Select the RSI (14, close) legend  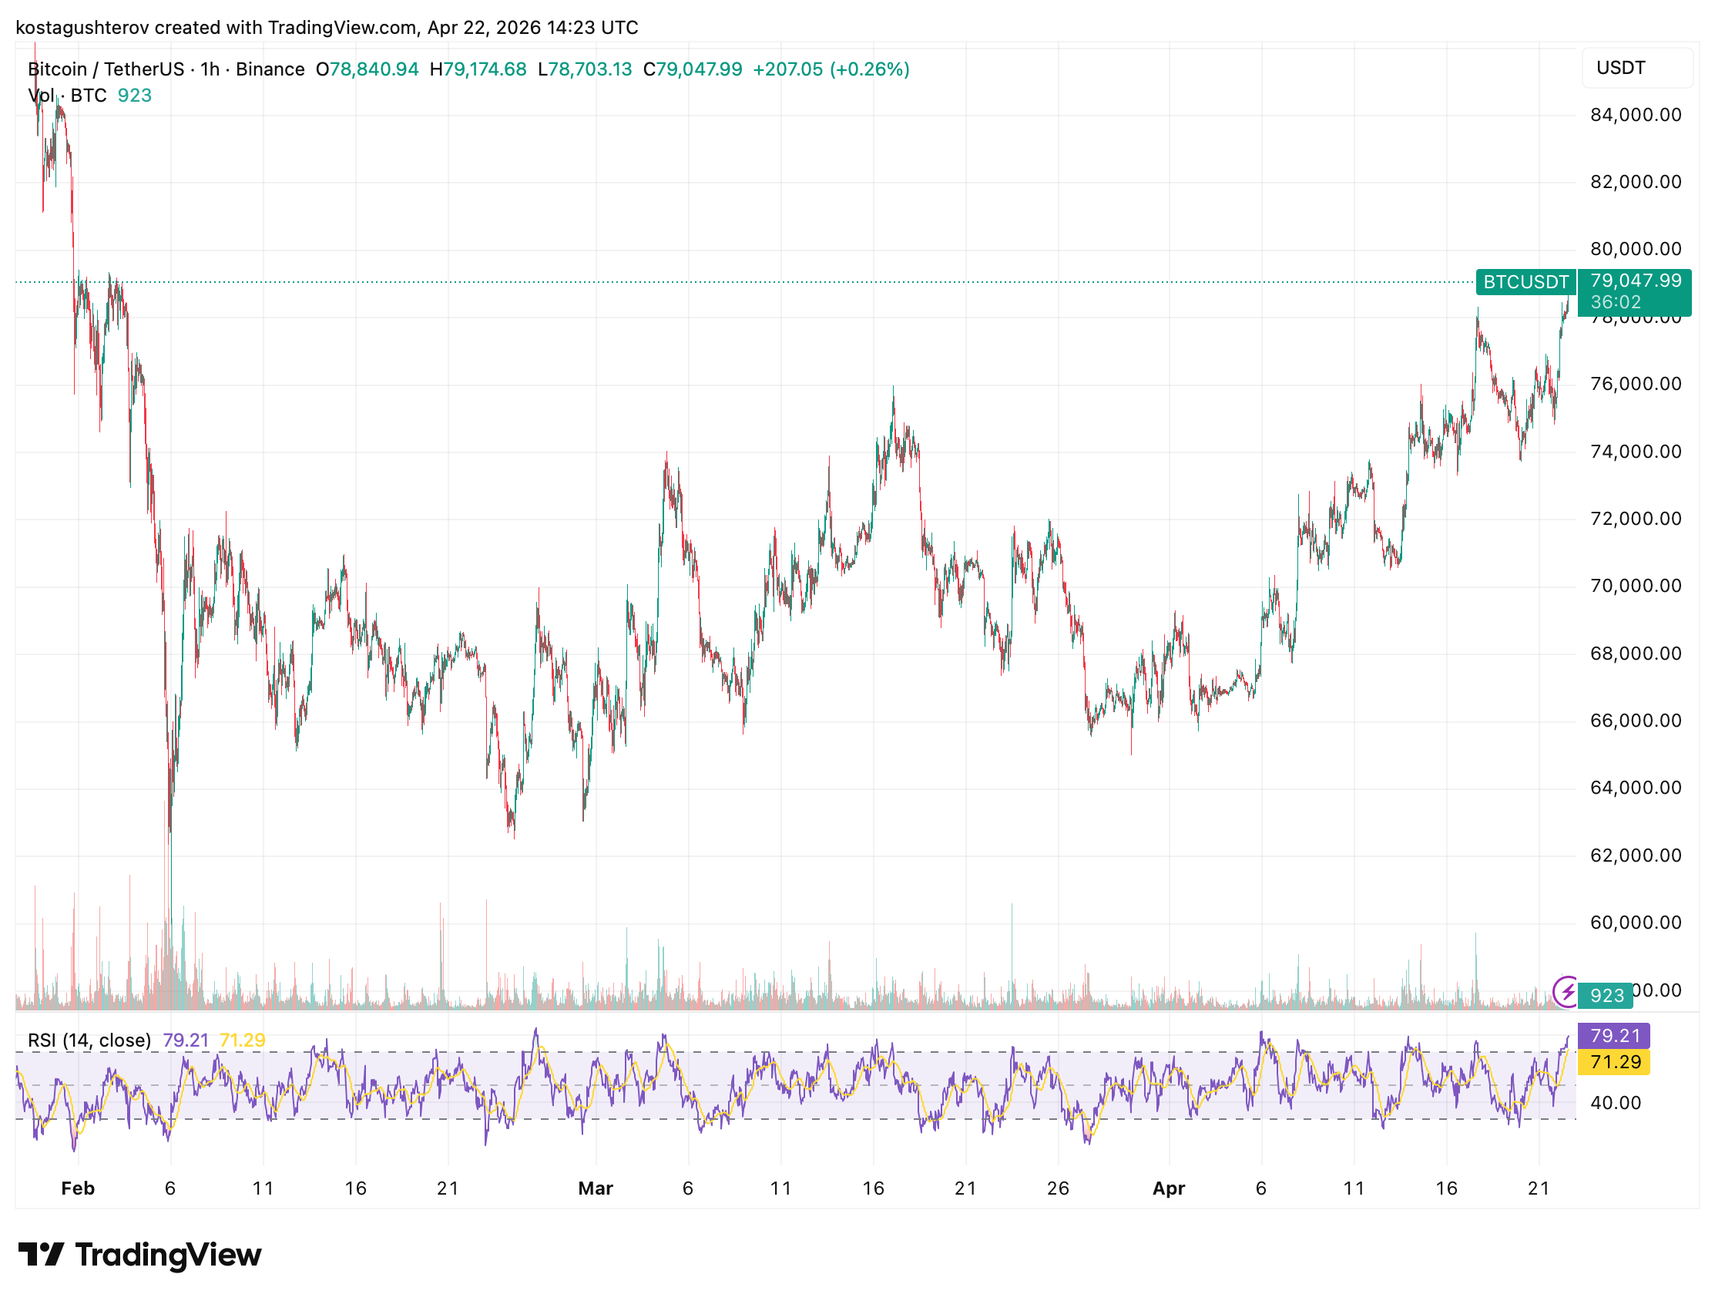point(89,1040)
